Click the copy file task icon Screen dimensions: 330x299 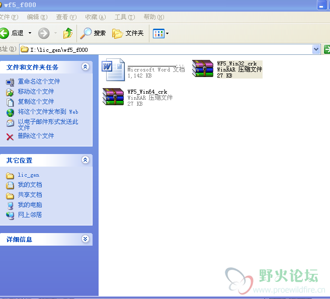[10, 102]
